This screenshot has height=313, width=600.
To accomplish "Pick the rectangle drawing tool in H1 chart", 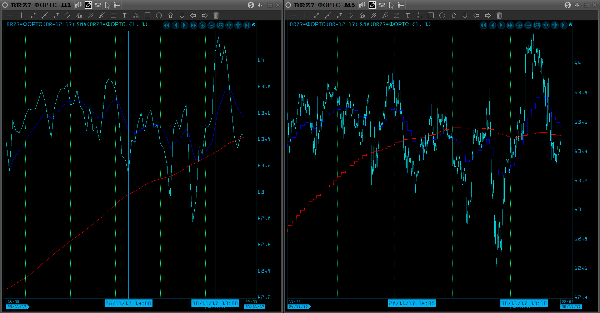I will [147, 15].
